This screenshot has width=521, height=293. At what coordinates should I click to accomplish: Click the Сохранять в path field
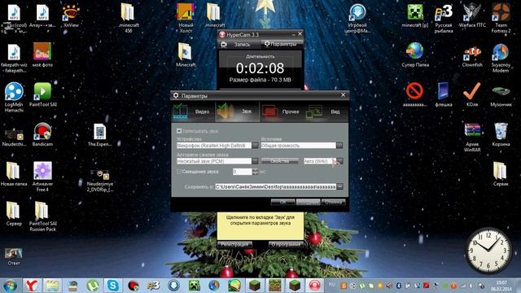tap(275, 186)
